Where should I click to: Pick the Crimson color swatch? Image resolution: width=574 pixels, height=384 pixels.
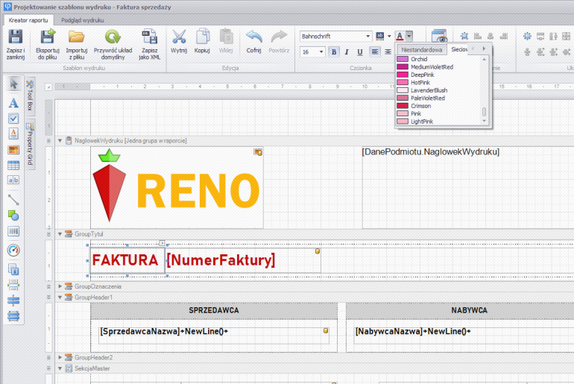403,106
